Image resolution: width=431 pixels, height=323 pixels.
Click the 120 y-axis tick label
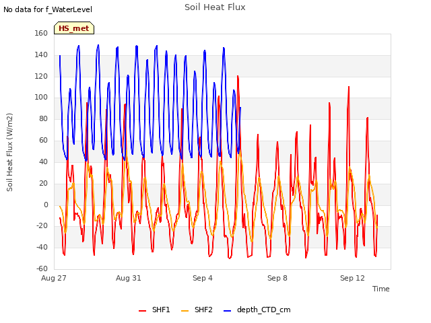41,76
